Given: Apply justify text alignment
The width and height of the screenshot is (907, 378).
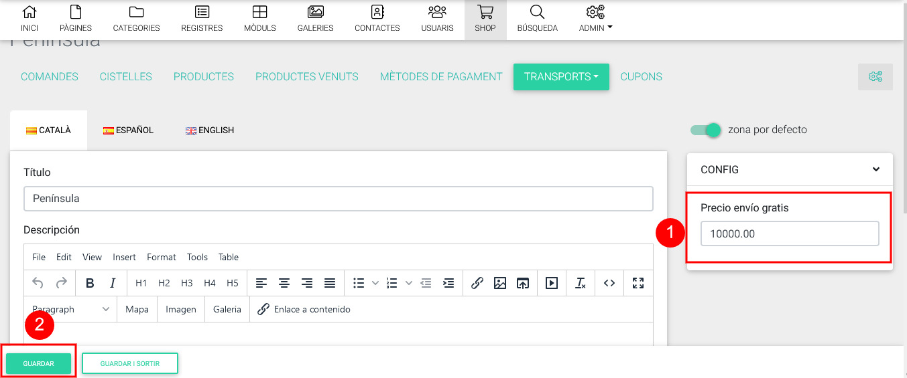Looking at the screenshot, I should [x=330, y=283].
